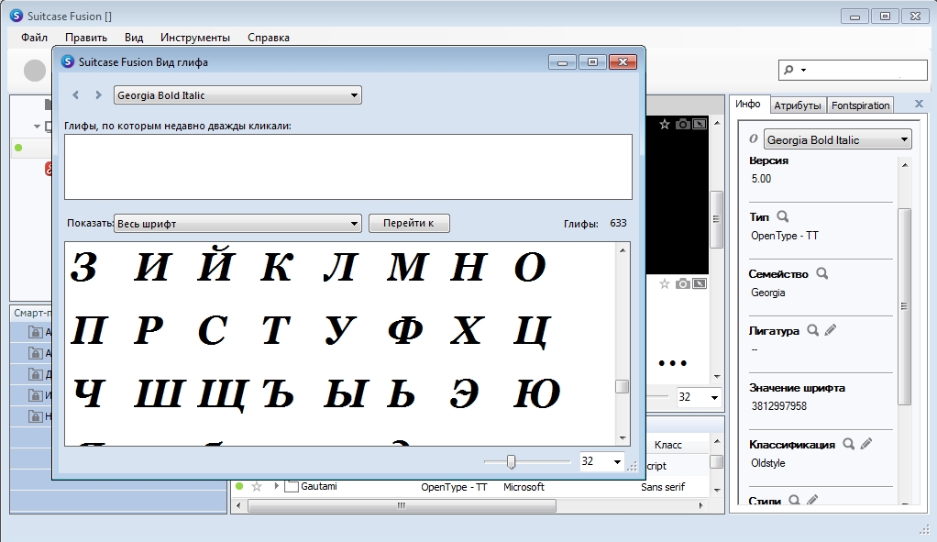The height and width of the screenshot is (542, 937).
Task: Click scroll-down arrow of glyph grid
Action: tap(623, 438)
